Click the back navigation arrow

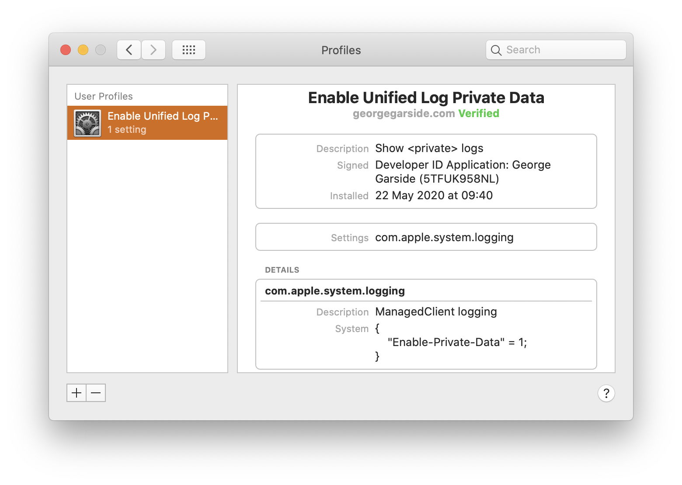pos(129,49)
